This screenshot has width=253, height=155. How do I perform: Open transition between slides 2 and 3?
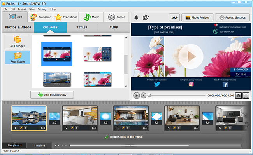[x=105, y=118]
